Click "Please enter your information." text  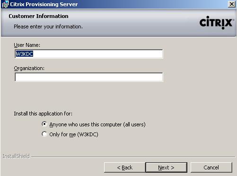tap(48, 26)
